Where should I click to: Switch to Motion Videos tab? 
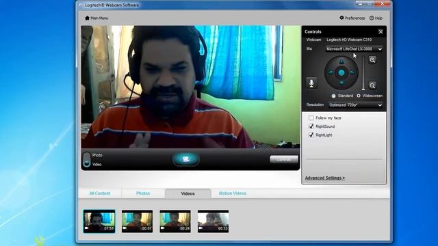click(x=233, y=193)
